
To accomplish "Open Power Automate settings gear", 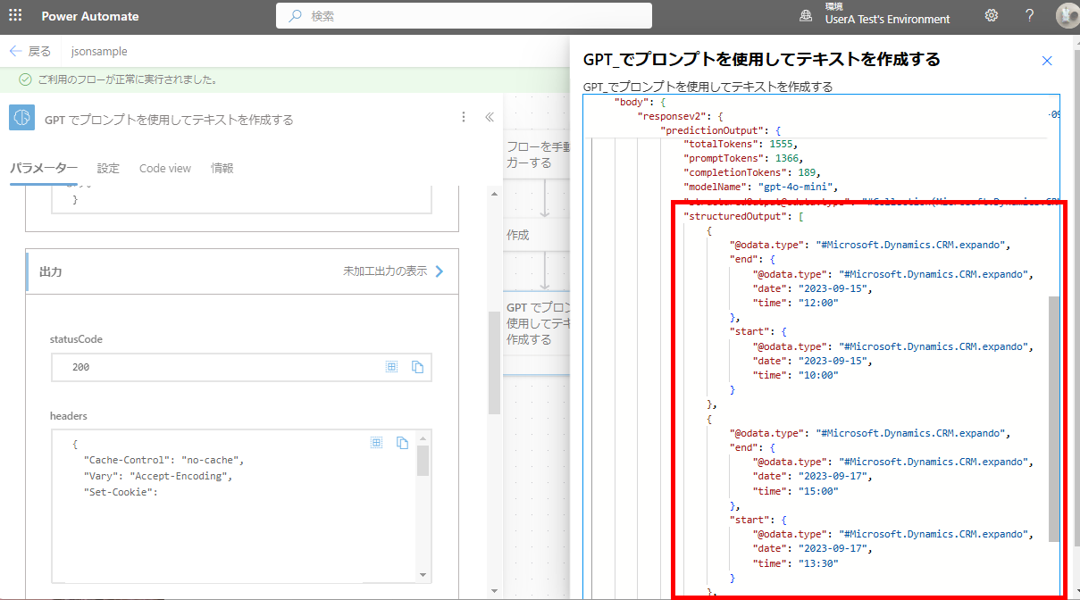I will click(x=992, y=15).
